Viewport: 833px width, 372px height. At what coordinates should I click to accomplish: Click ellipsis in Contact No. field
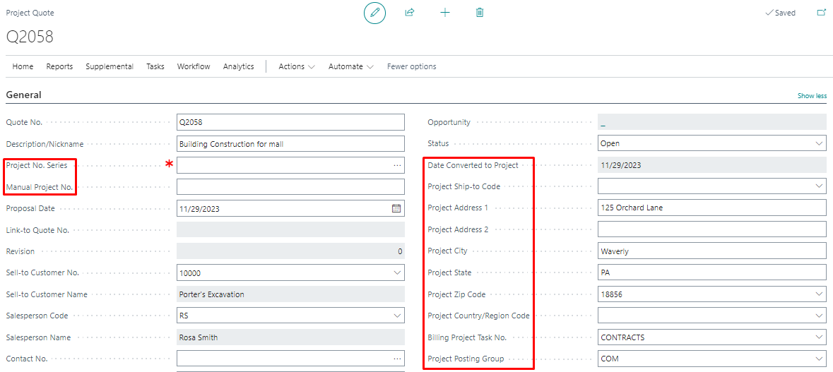pos(397,359)
